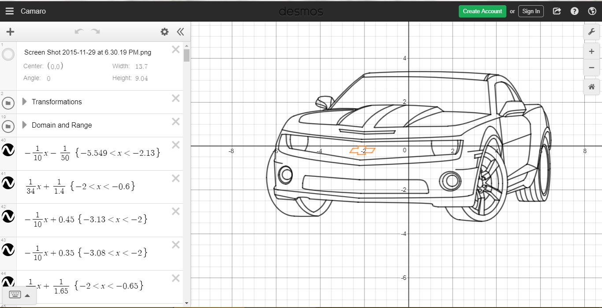Image resolution: width=602 pixels, height=308 pixels.
Task: Add a new expression with the plus icon
Action: coord(10,31)
